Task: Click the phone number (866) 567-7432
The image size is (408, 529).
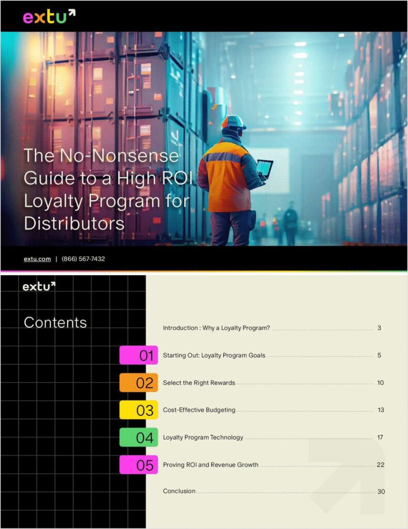Action: [83, 259]
